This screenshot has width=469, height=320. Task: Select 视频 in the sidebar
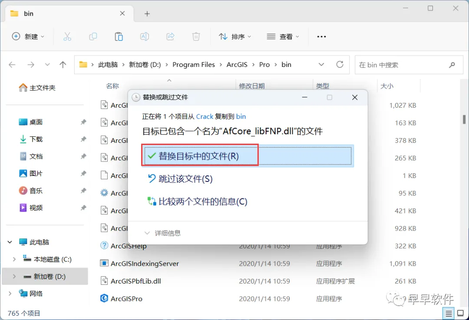pos(31,208)
